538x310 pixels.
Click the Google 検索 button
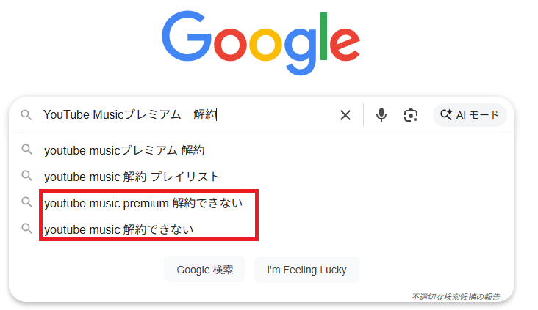click(x=205, y=270)
